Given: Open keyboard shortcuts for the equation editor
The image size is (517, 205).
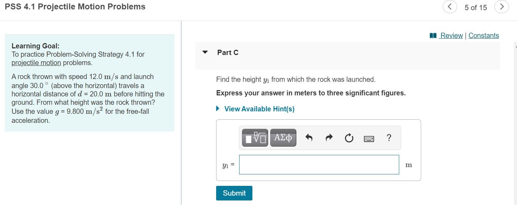Looking at the screenshot, I should pyautogui.click(x=368, y=138).
